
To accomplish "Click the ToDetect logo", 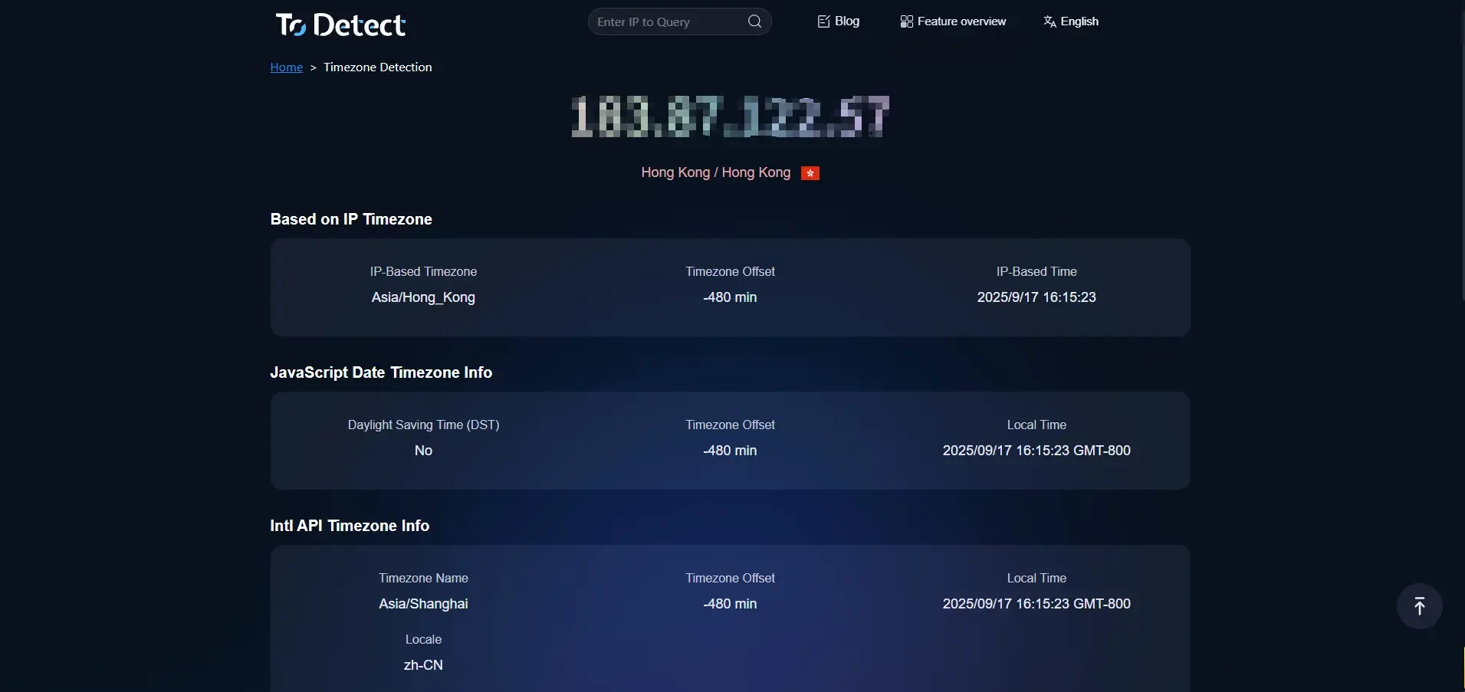I will (340, 25).
